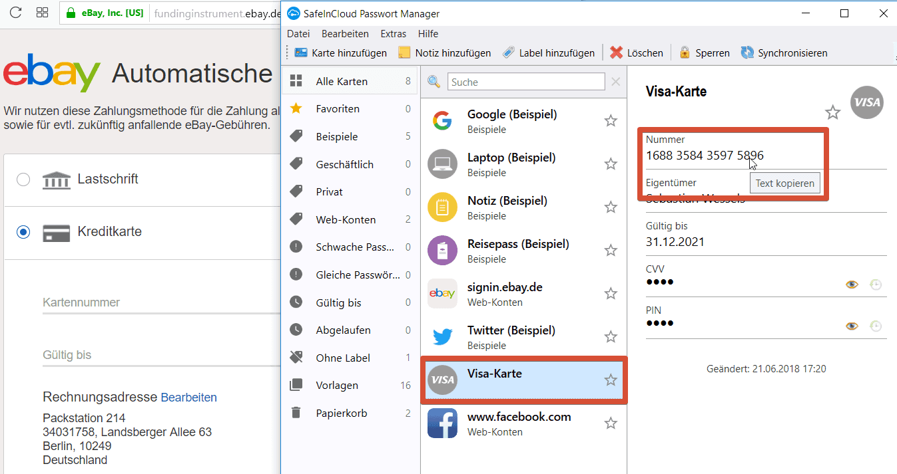Select the Beispiele label
This screenshot has width=897, height=474.
[x=350, y=136]
